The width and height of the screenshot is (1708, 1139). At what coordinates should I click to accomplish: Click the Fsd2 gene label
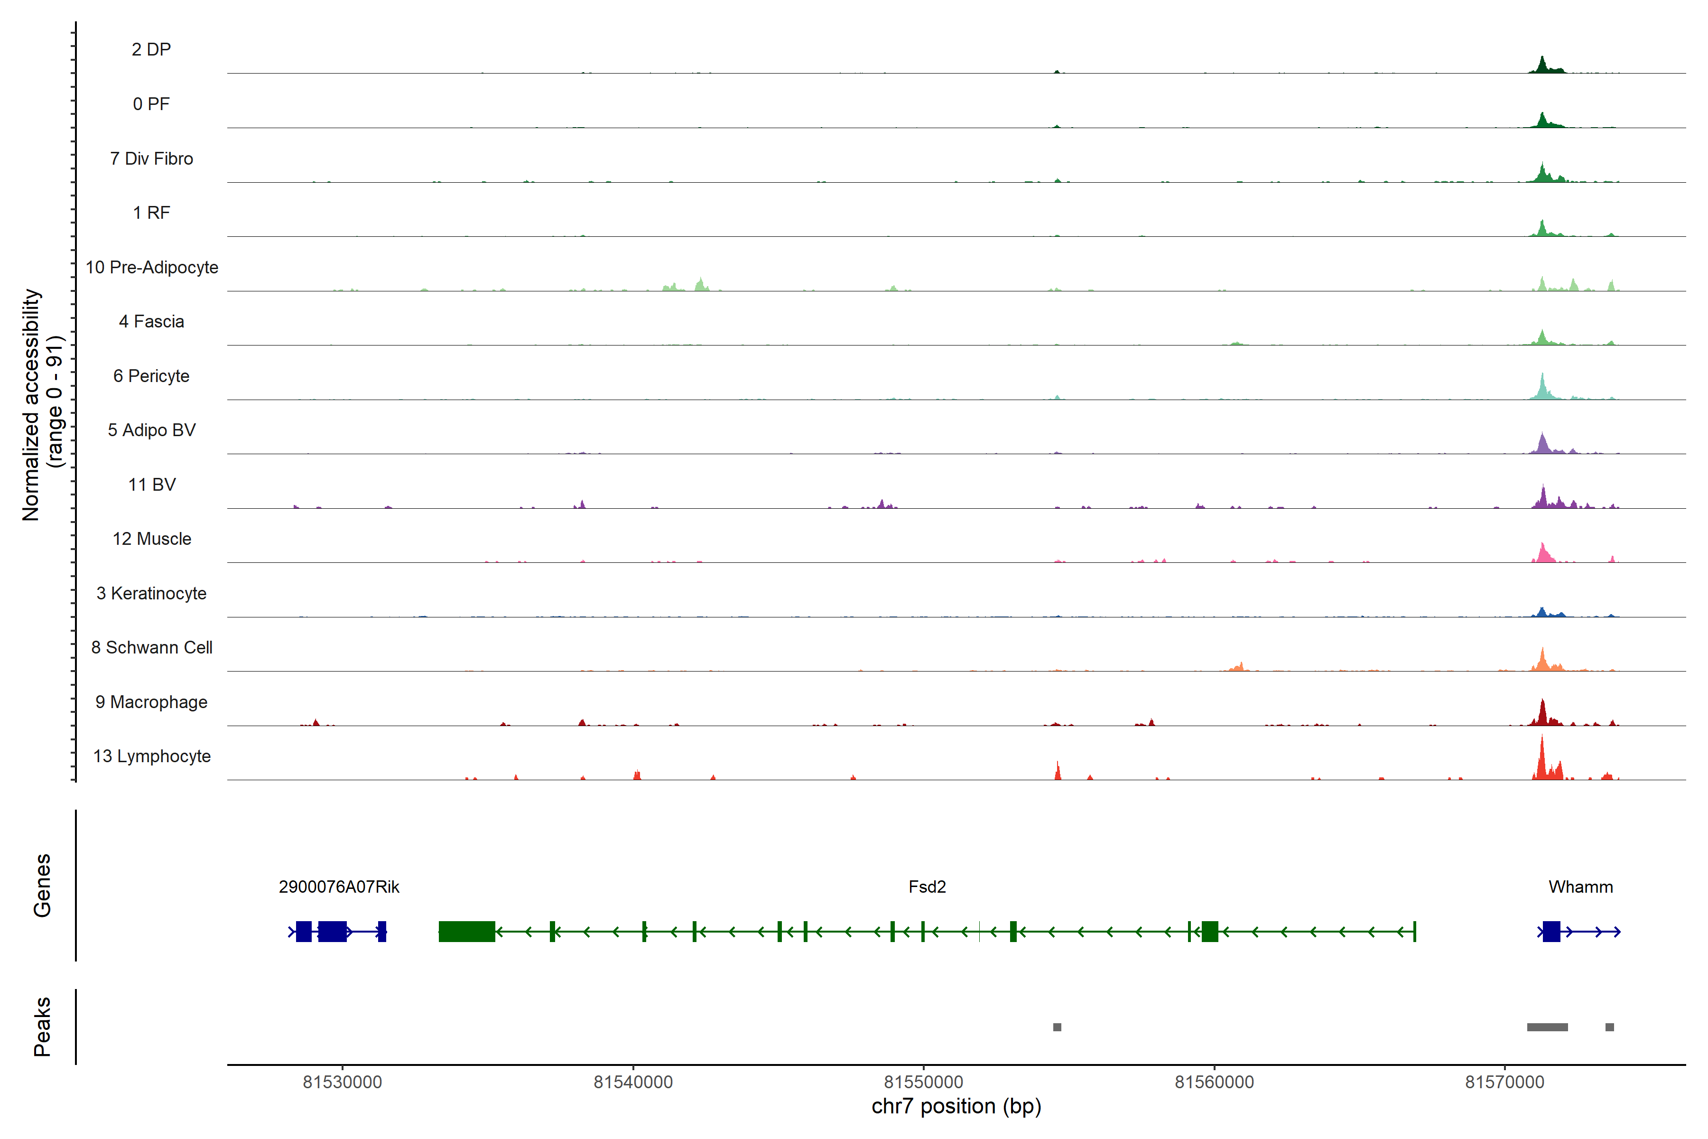927,887
